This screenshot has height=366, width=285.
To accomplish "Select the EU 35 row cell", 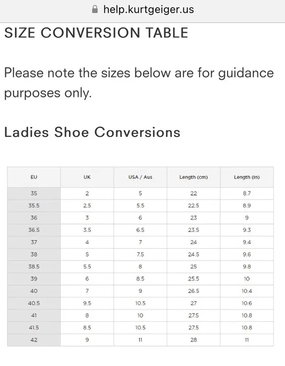I will click(x=34, y=193).
